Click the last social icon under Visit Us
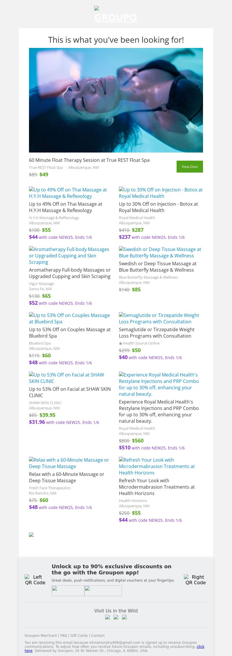This screenshot has height=656, width=232. 124,617
